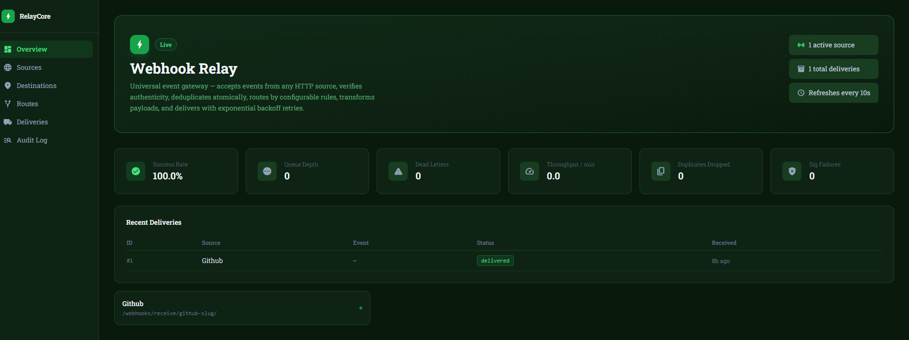Click the Deliveries truck icon
The image size is (909, 340).
8,122
